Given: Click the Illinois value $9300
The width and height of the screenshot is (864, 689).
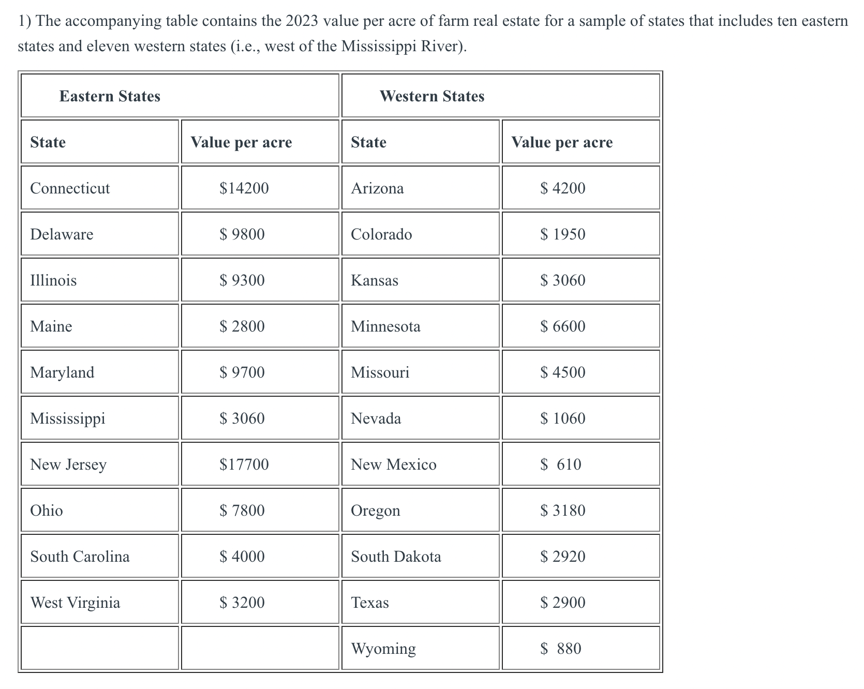Looking at the screenshot, I should pyautogui.click(x=260, y=280).
